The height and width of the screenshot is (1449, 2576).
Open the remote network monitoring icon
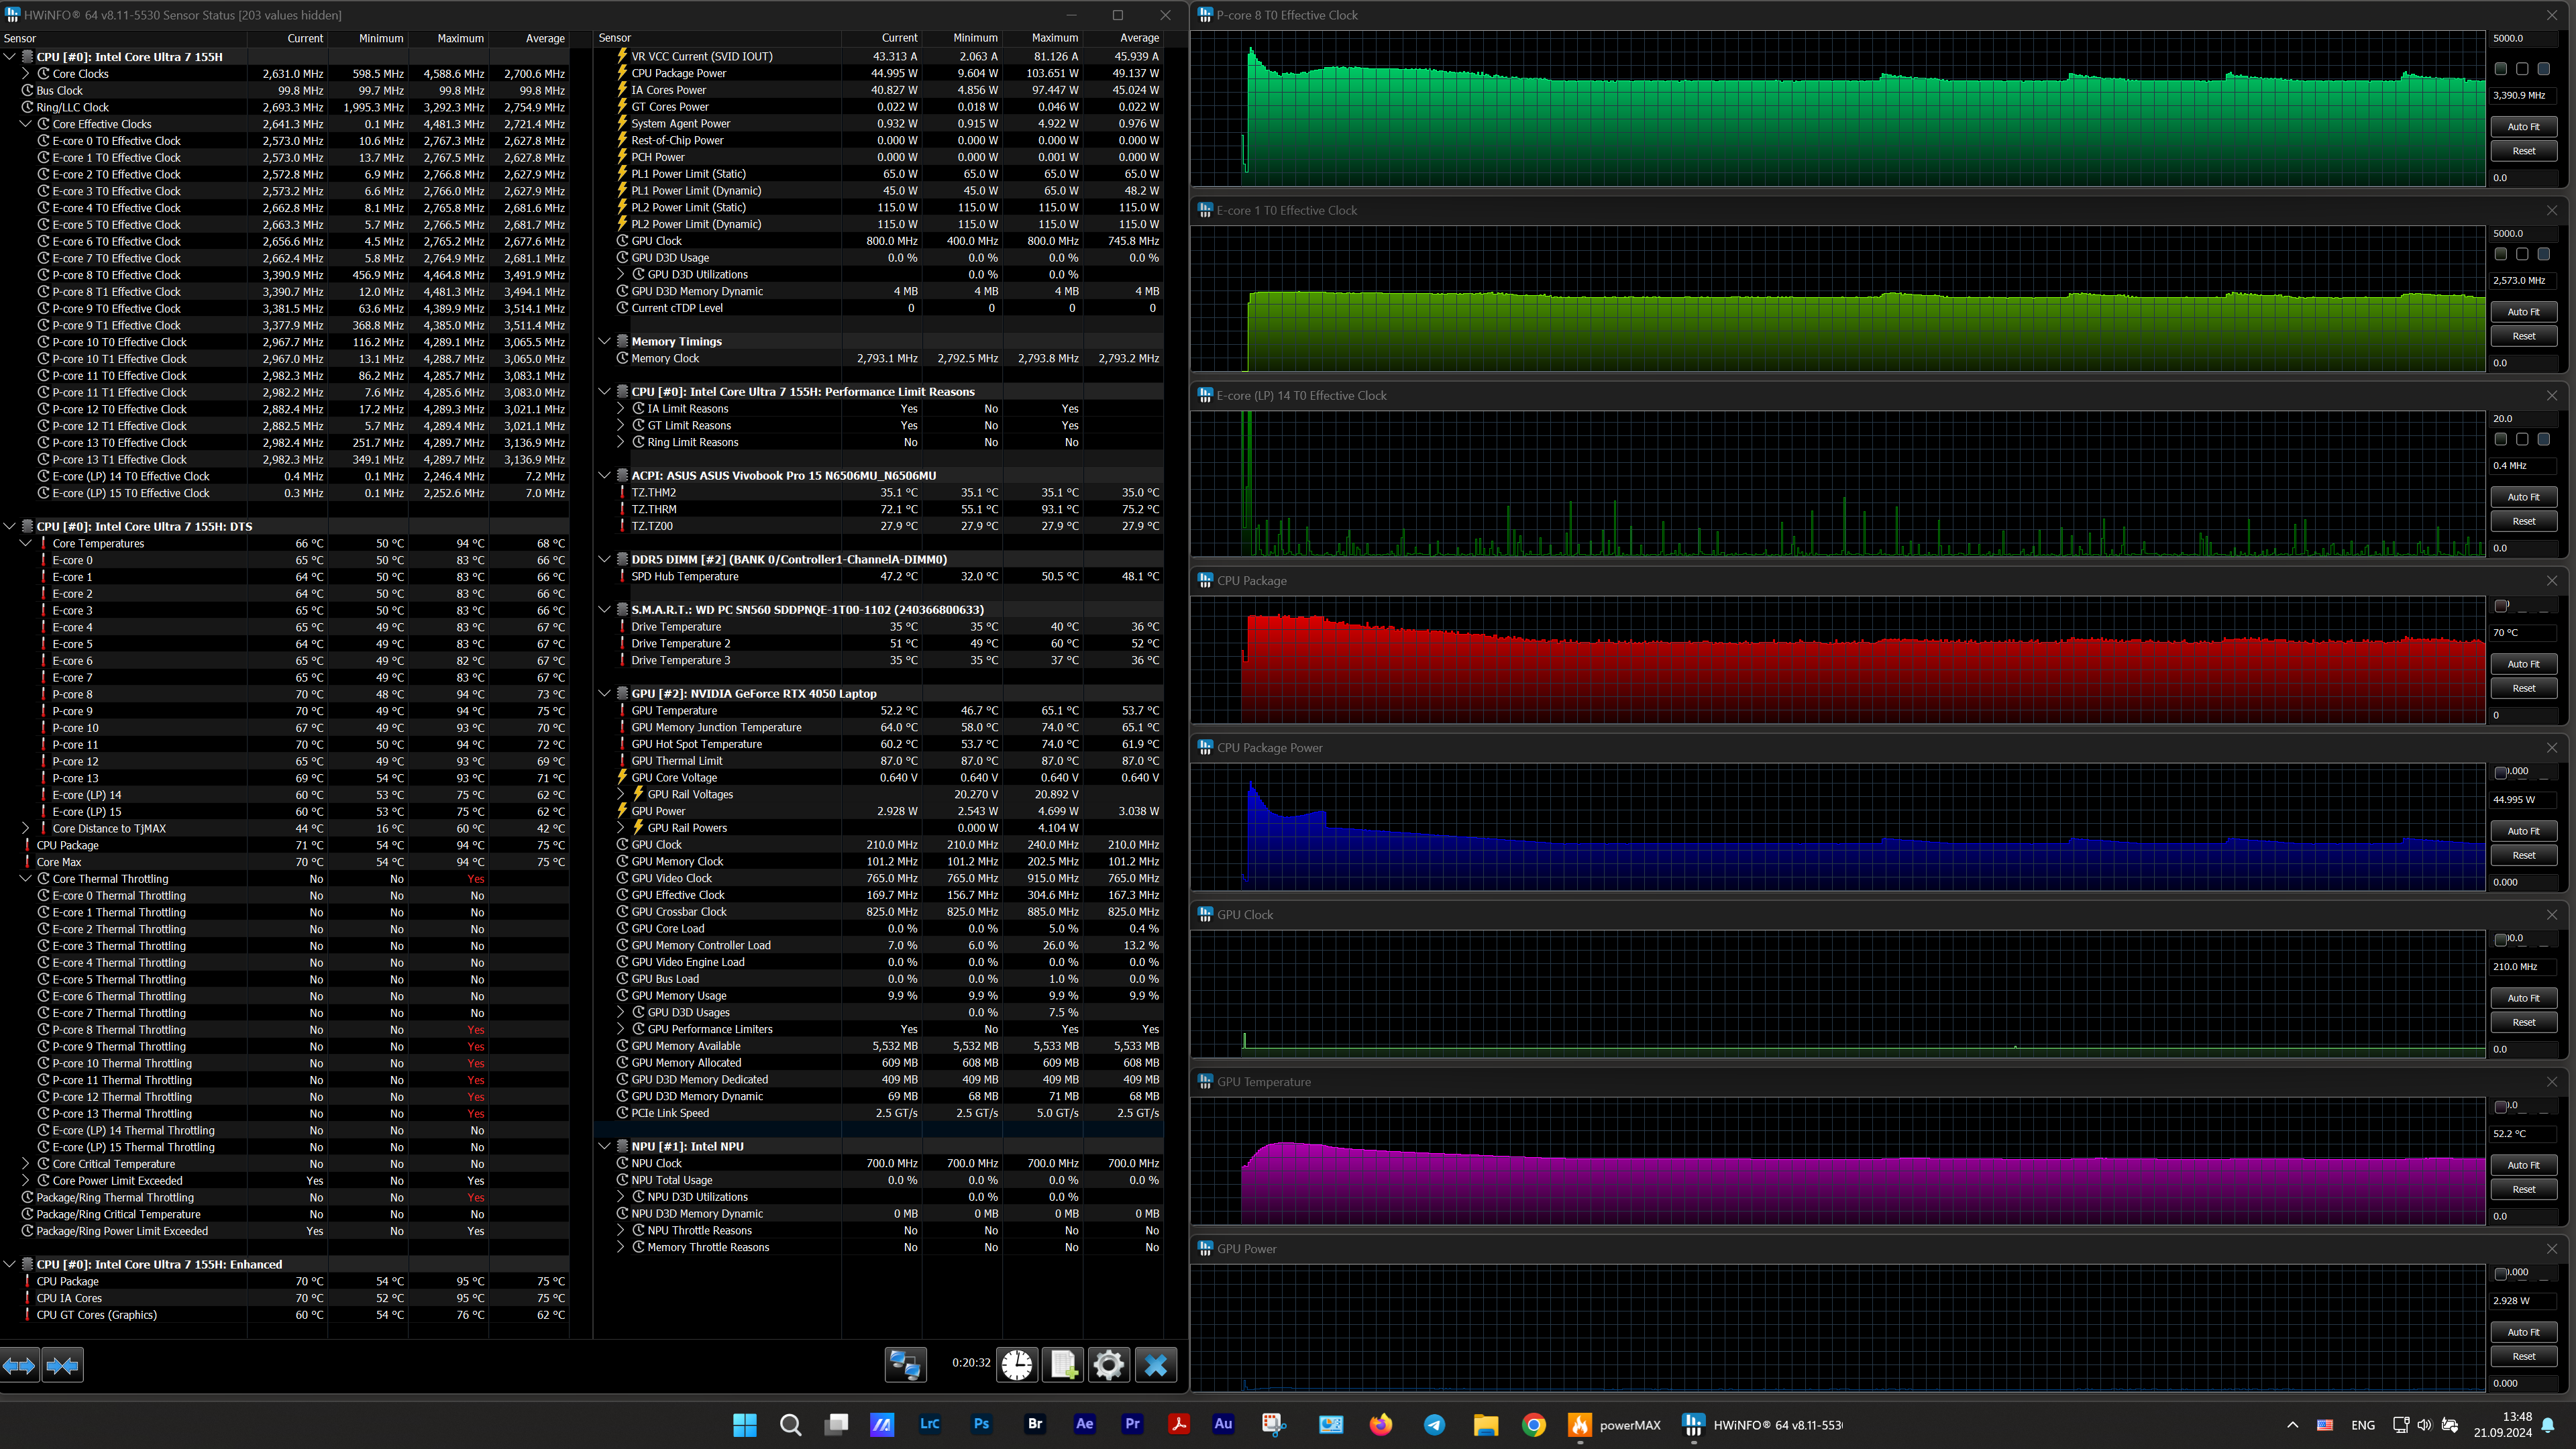(905, 1365)
